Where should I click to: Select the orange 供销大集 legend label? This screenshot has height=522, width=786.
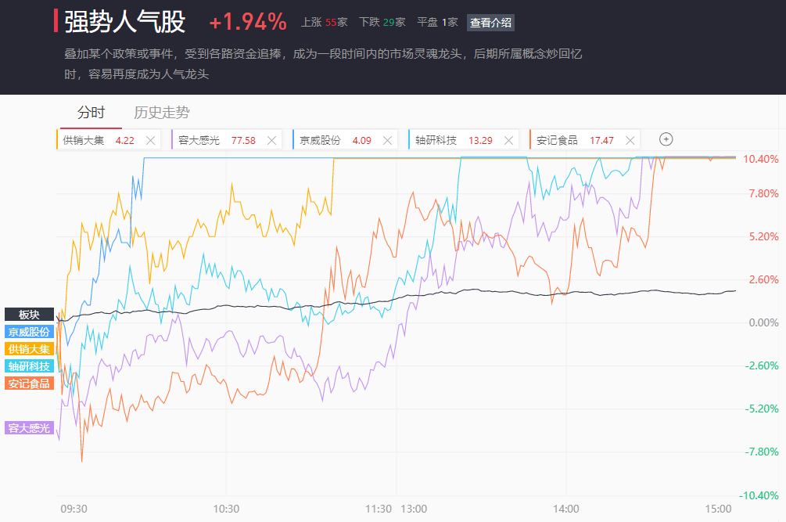click(29, 349)
